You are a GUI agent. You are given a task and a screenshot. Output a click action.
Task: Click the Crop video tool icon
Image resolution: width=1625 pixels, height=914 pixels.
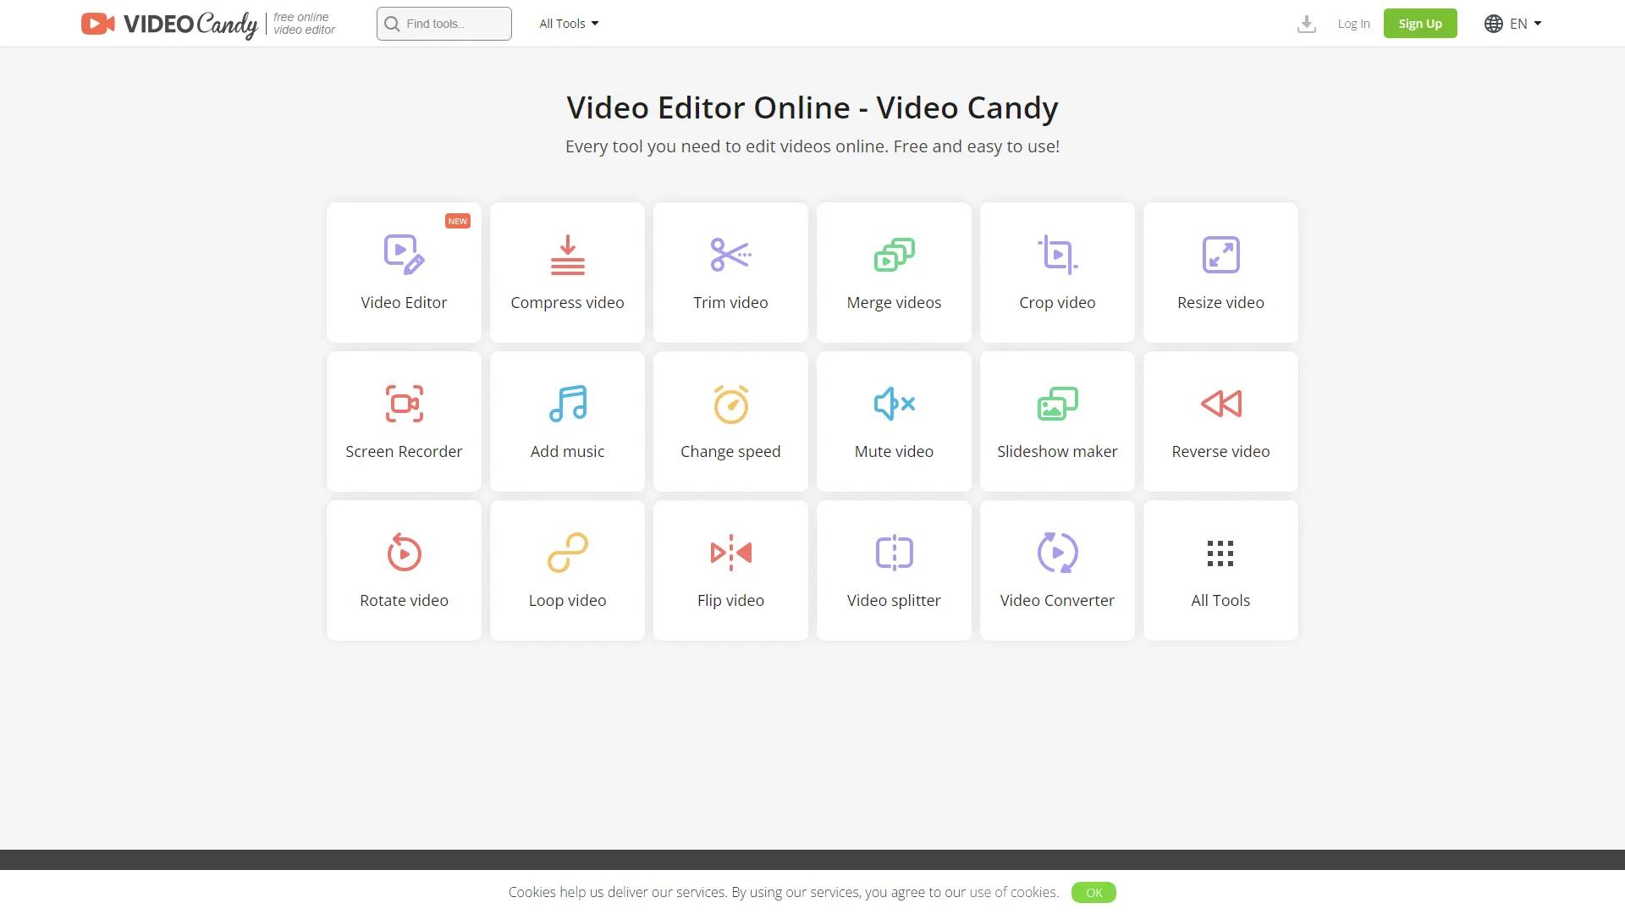(x=1057, y=253)
